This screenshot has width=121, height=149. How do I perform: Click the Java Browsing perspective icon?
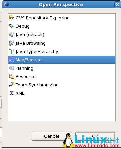[x=12, y=43]
